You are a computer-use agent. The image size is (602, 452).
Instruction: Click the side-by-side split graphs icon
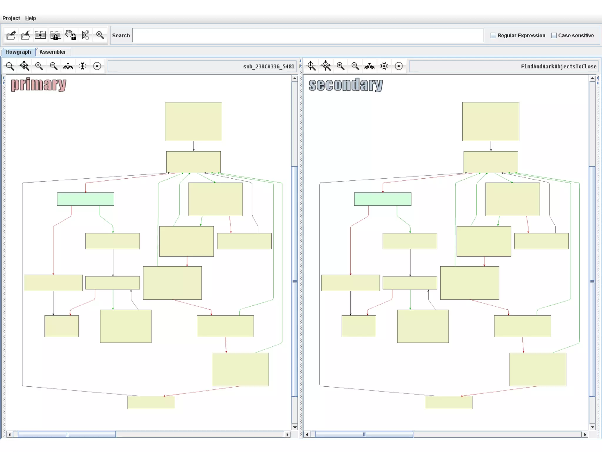point(40,35)
